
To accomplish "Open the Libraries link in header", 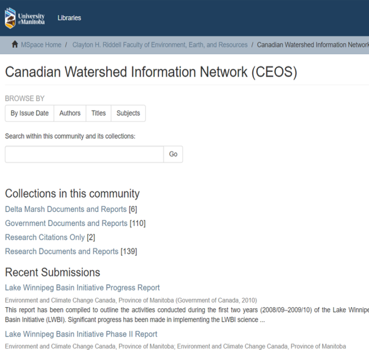I will point(69,18).
